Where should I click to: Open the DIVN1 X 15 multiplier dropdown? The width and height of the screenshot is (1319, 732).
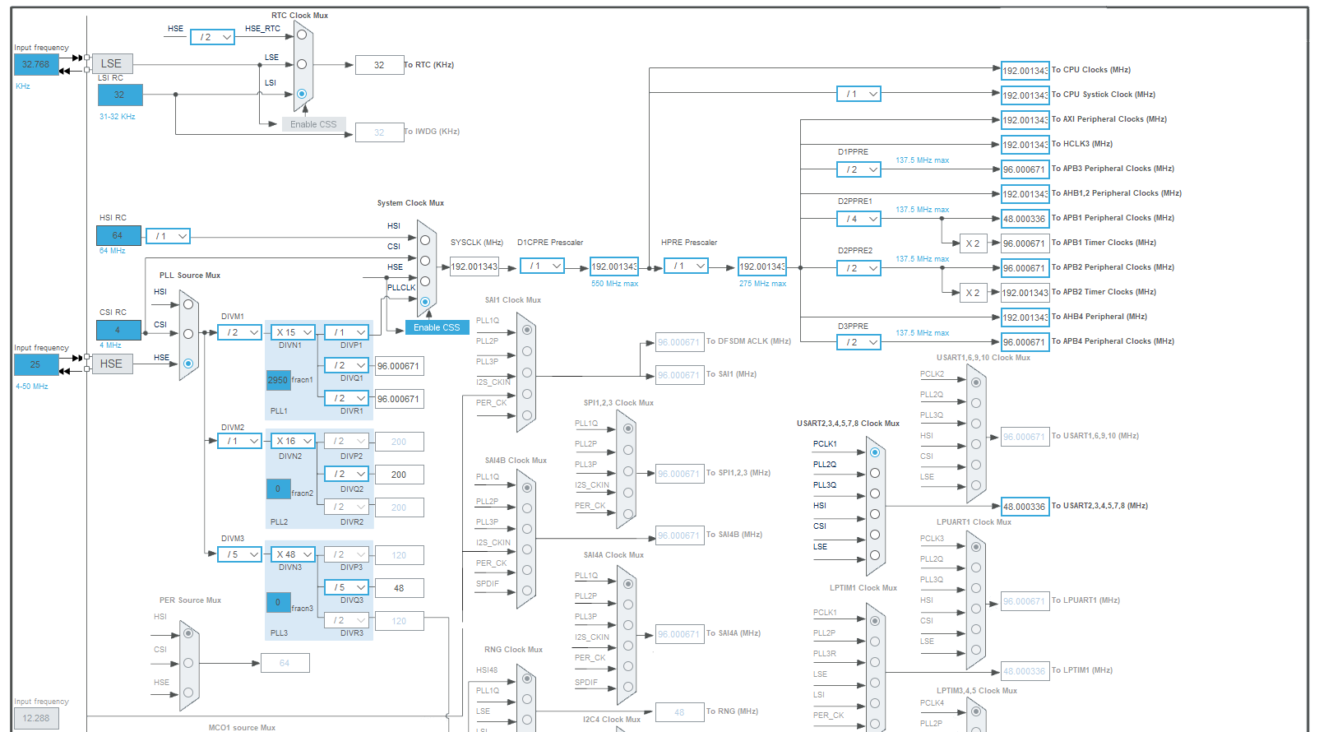(293, 332)
